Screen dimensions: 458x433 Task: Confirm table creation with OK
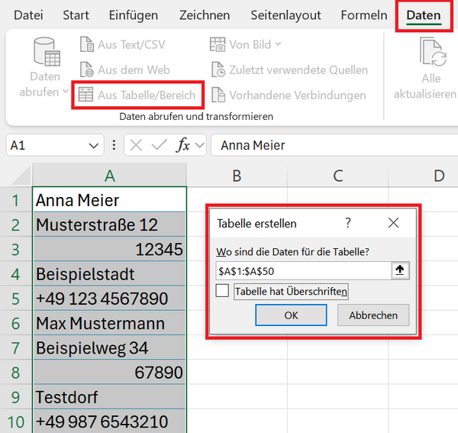coord(291,315)
